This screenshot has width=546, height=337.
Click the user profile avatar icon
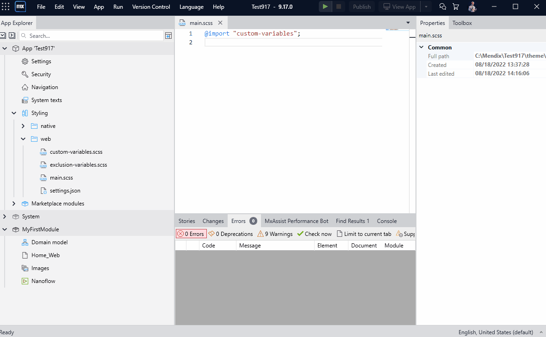click(472, 6)
